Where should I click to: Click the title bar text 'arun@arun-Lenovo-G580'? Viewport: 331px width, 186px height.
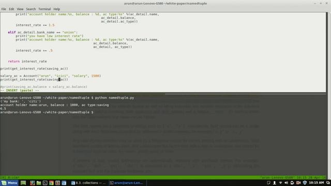(x=165, y=4)
